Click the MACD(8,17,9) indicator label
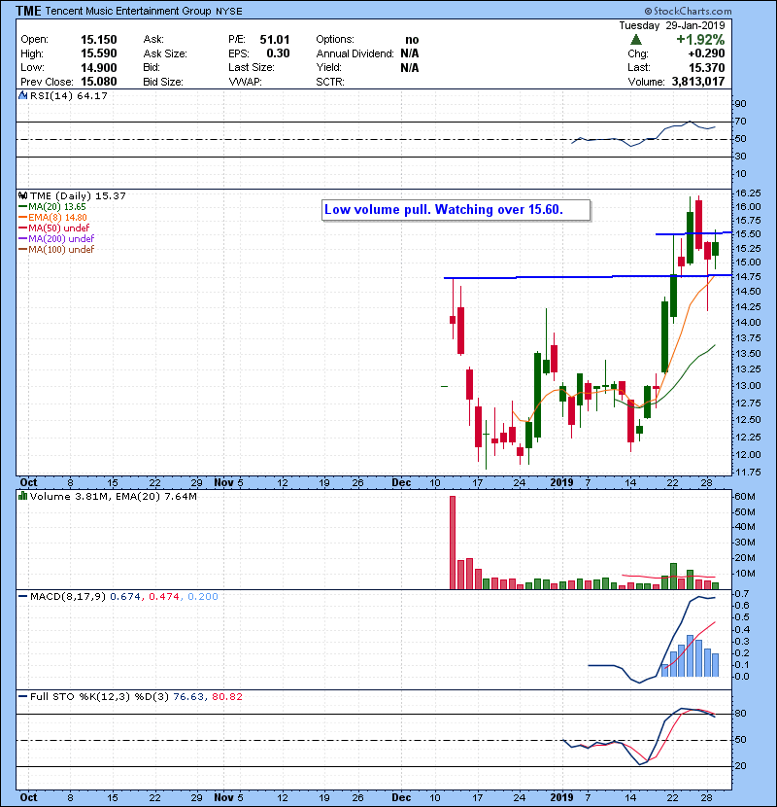The height and width of the screenshot is (807, 777). tap(68, 597)
